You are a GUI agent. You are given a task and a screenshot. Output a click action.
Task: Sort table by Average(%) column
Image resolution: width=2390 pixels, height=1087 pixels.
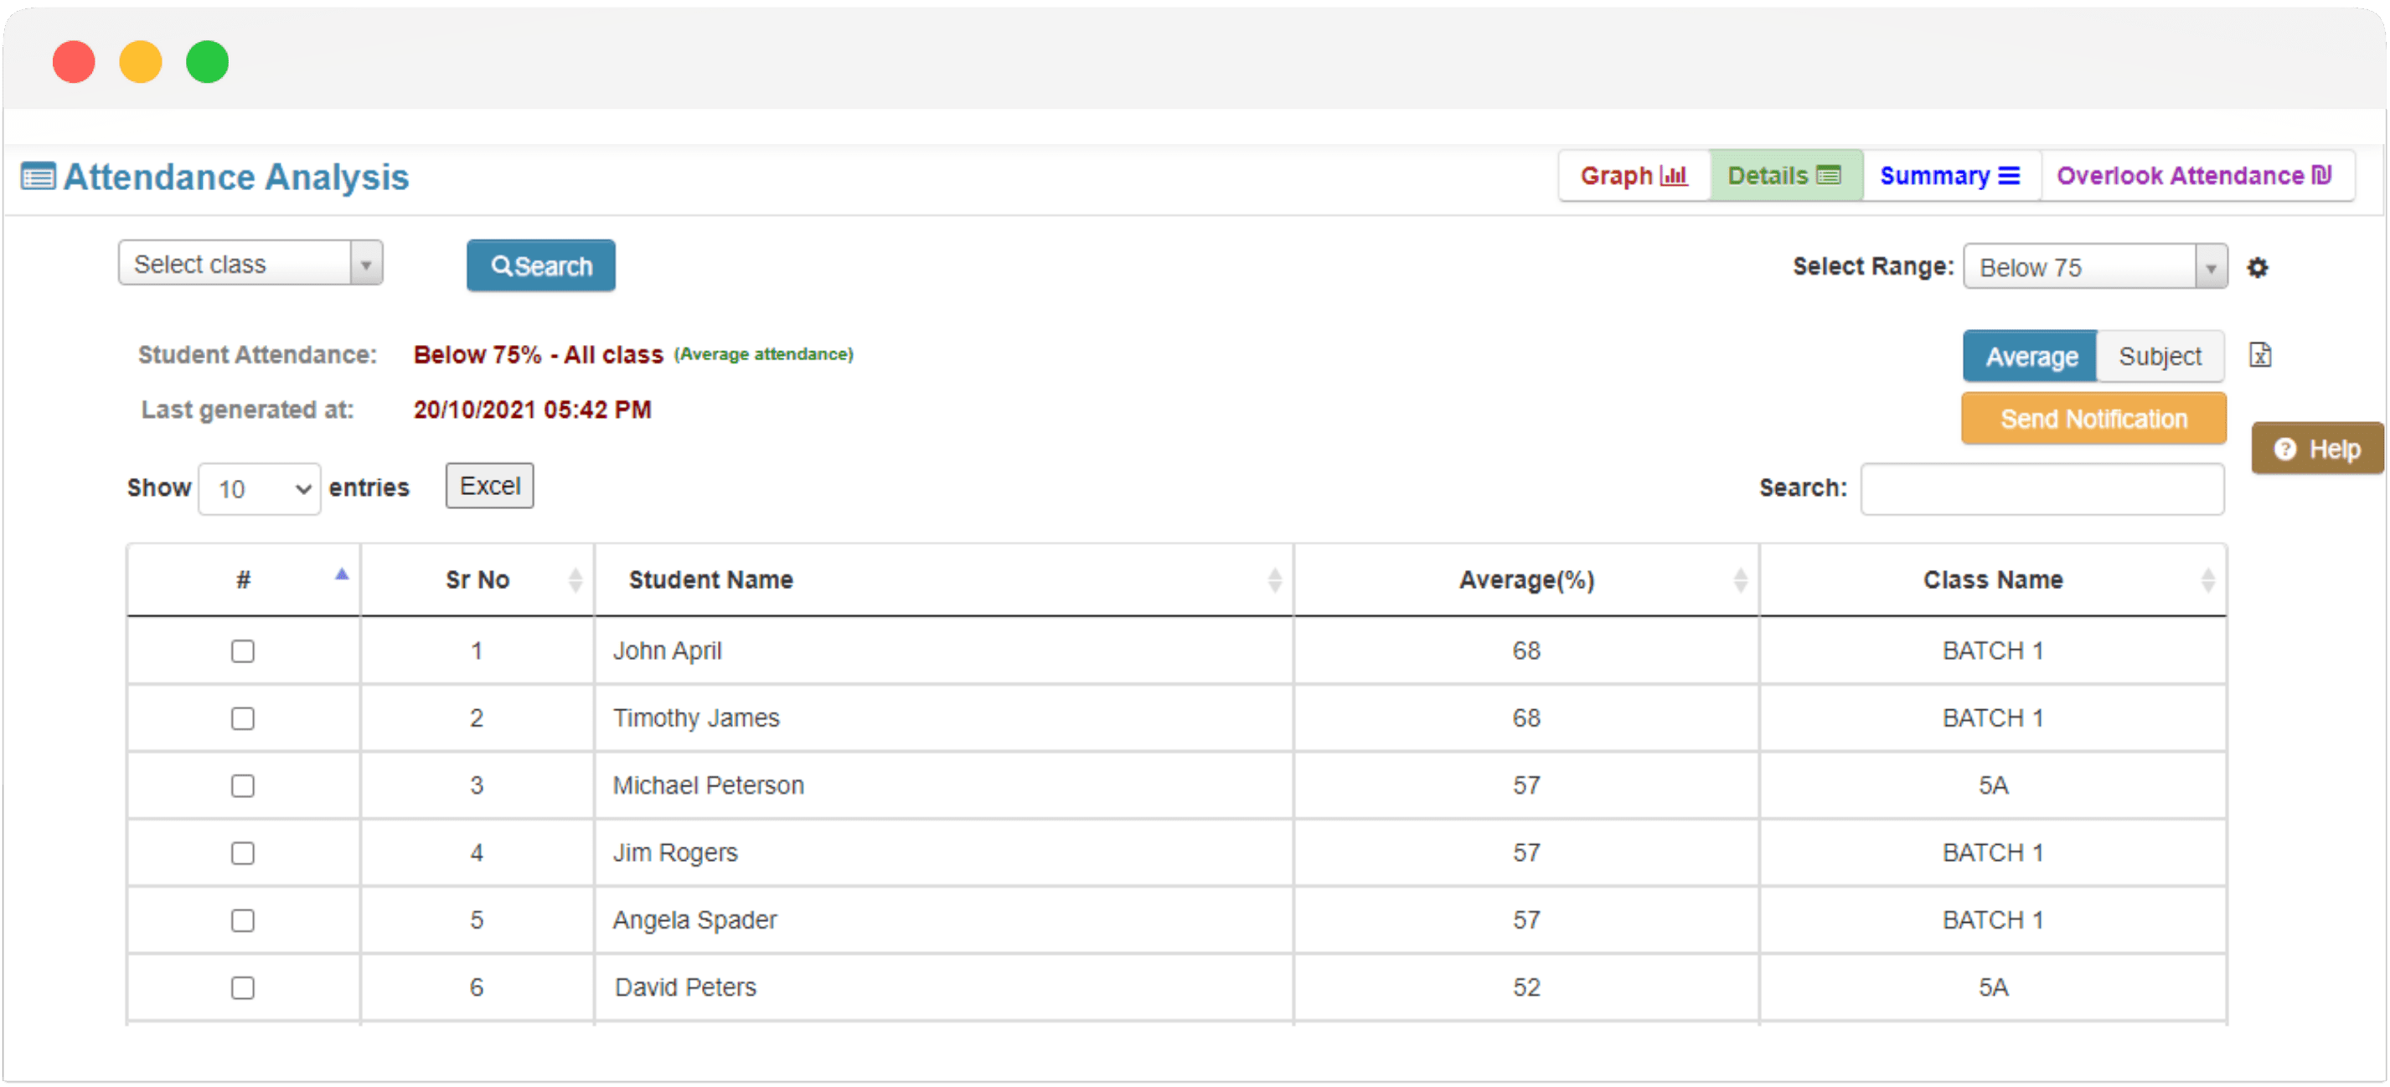pos(1526,580)
